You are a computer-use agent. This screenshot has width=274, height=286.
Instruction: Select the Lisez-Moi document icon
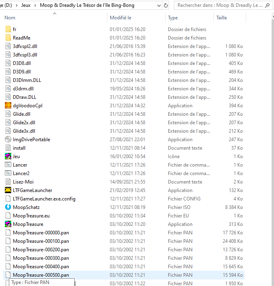pos(8,182)
